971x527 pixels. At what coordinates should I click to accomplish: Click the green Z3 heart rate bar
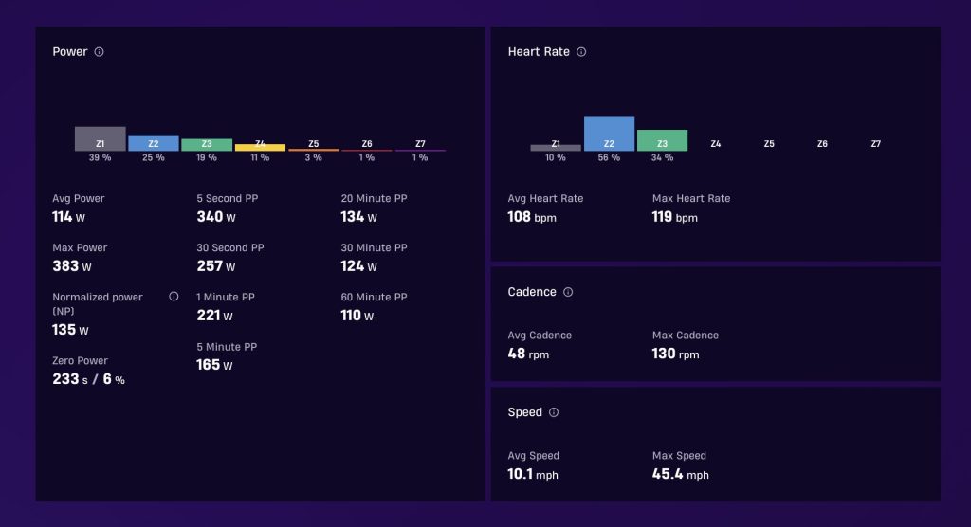[x=663, y=140]
